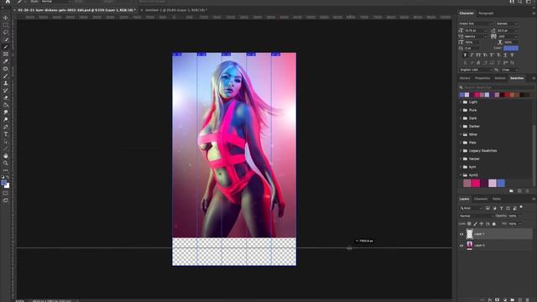Add a layer style with fx icon
Viewport: 537px width, 302px height.
point(490,299)
